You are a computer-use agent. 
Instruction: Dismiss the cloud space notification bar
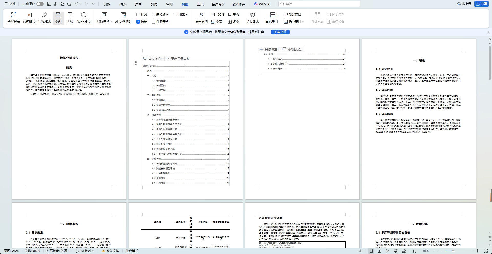click(488, 32)
